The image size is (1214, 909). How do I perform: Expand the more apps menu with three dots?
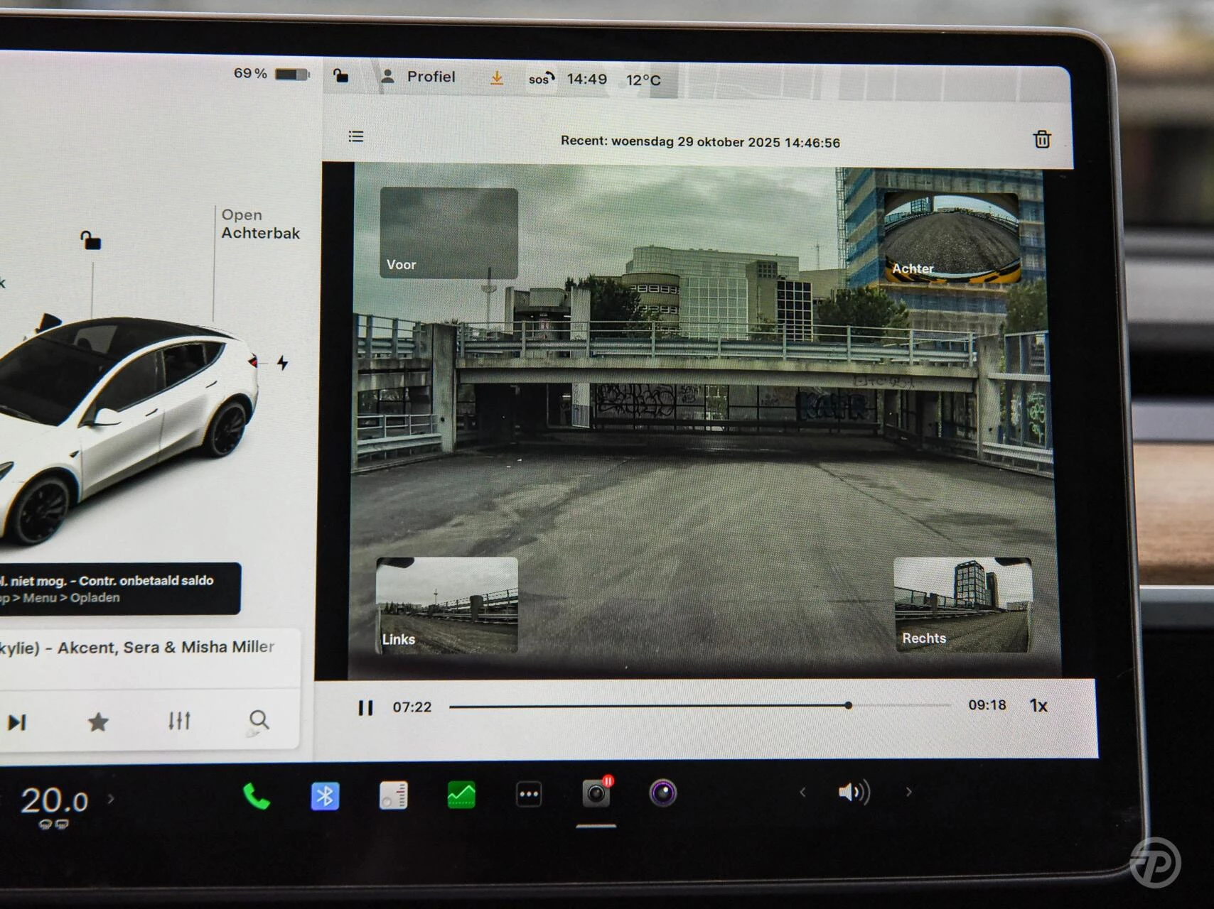click(527, 796)
